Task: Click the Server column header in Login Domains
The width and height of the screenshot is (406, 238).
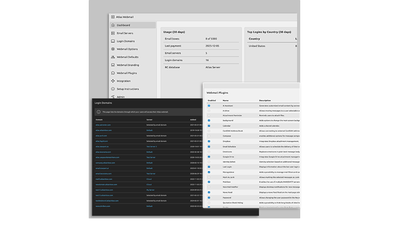Action: coord(150,120)
